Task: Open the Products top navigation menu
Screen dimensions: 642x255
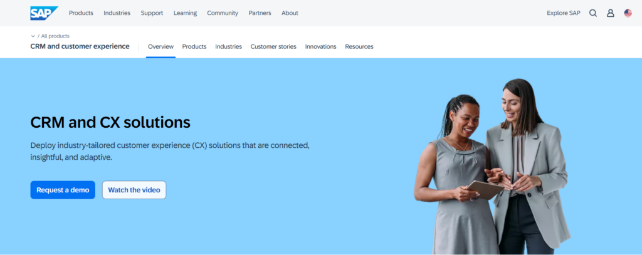Action: 81,13
